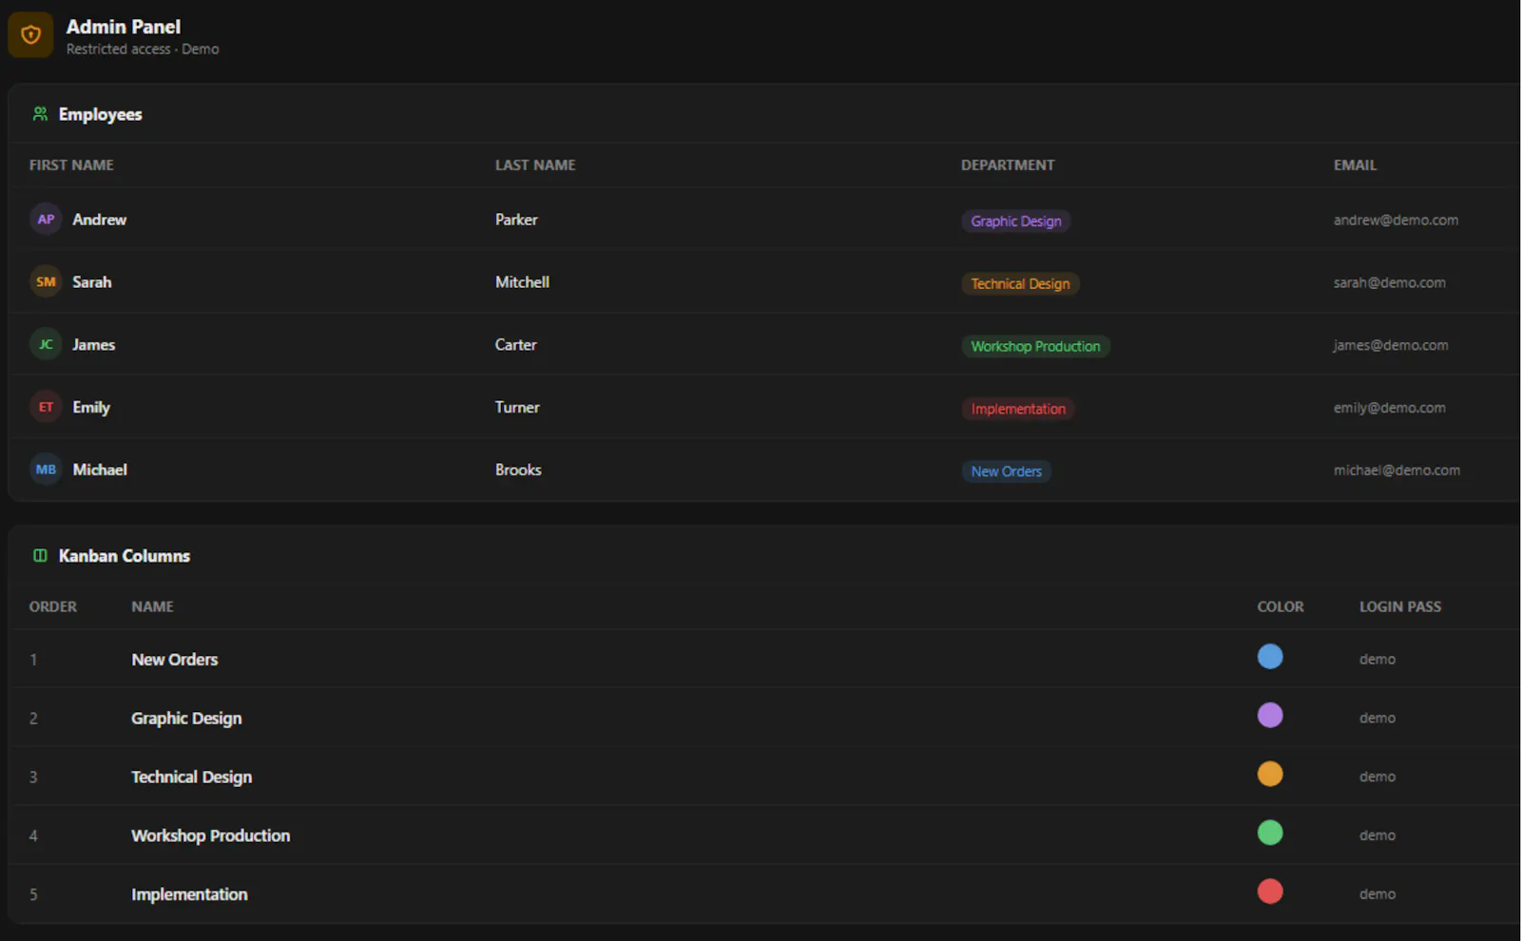Click the FIRST NAME column header
Screen dimensions: 1521x941
pos(71,165)
